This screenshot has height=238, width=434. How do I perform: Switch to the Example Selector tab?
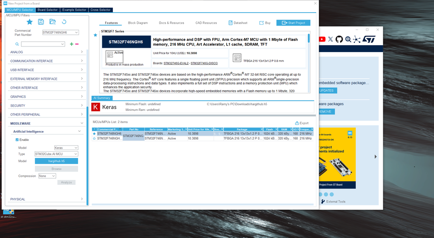[74, 10]
